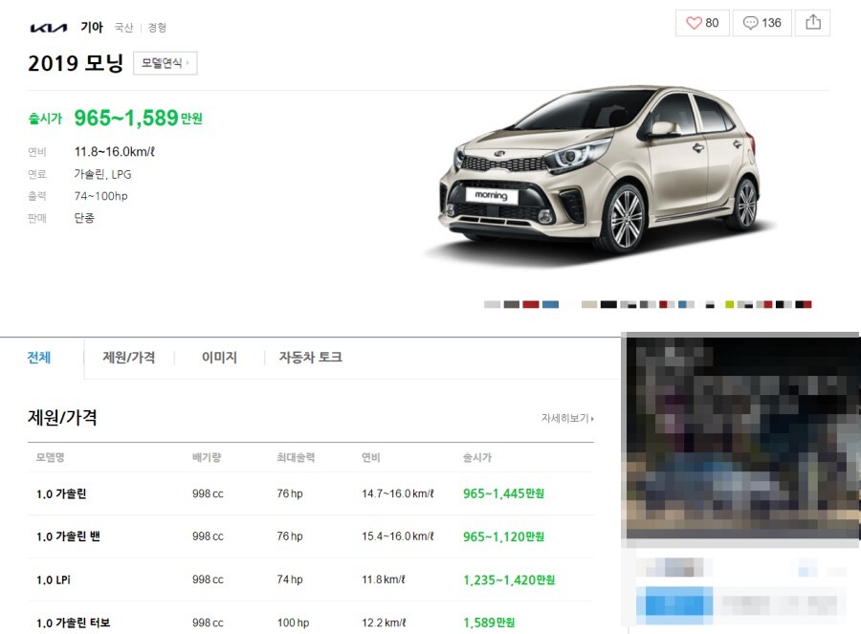Switch to the 자동차 토크 tab

point(310,358)
